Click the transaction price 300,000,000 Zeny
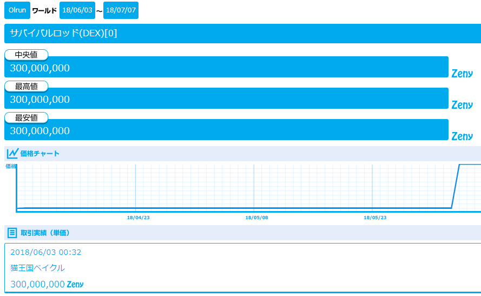481x296 pixels. coord(47,284)
